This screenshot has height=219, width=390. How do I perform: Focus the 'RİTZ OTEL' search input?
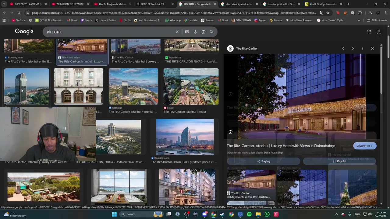[110, 32]
